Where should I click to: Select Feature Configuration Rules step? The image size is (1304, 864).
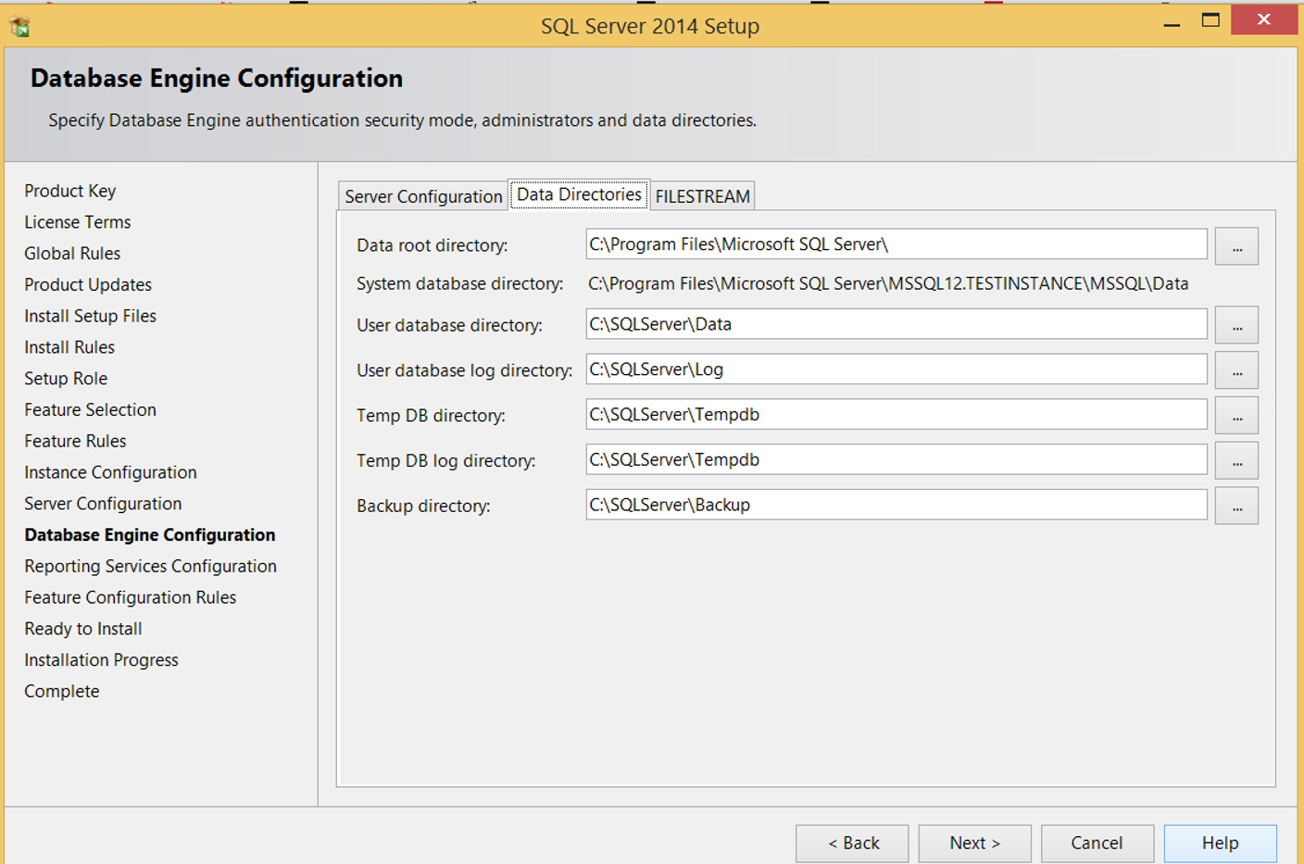(131, 597)
